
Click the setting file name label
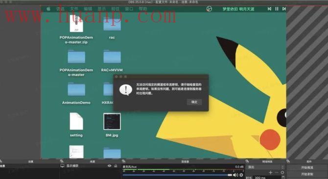coord(76,135)
